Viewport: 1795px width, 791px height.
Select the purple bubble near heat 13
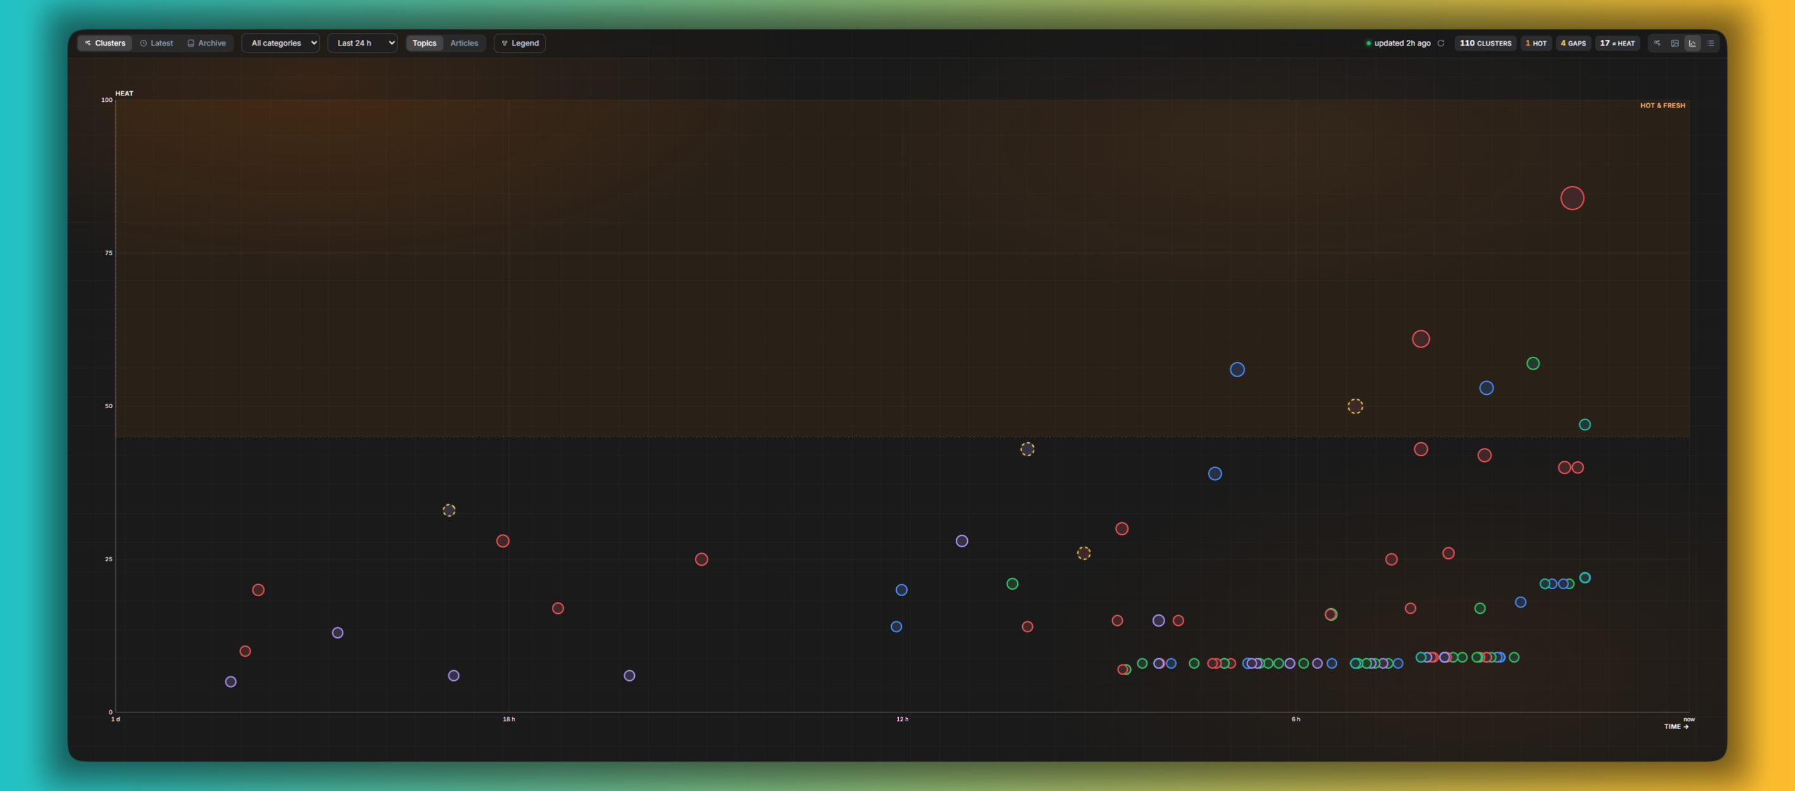[337, 633]
